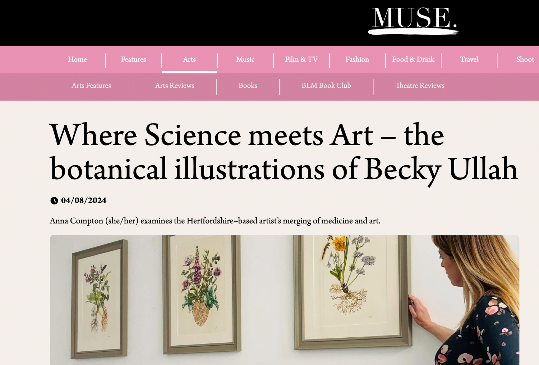The width and height of the screenshot is (539, 365).
Task: Go to Arts Reviews subsection
Action: (175, 86)
